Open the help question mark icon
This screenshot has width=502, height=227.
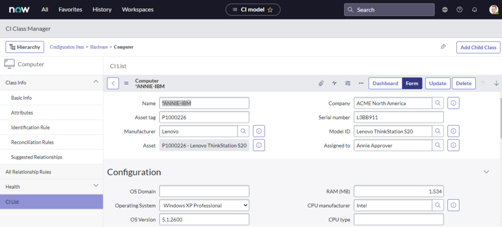tap(460, 9)
